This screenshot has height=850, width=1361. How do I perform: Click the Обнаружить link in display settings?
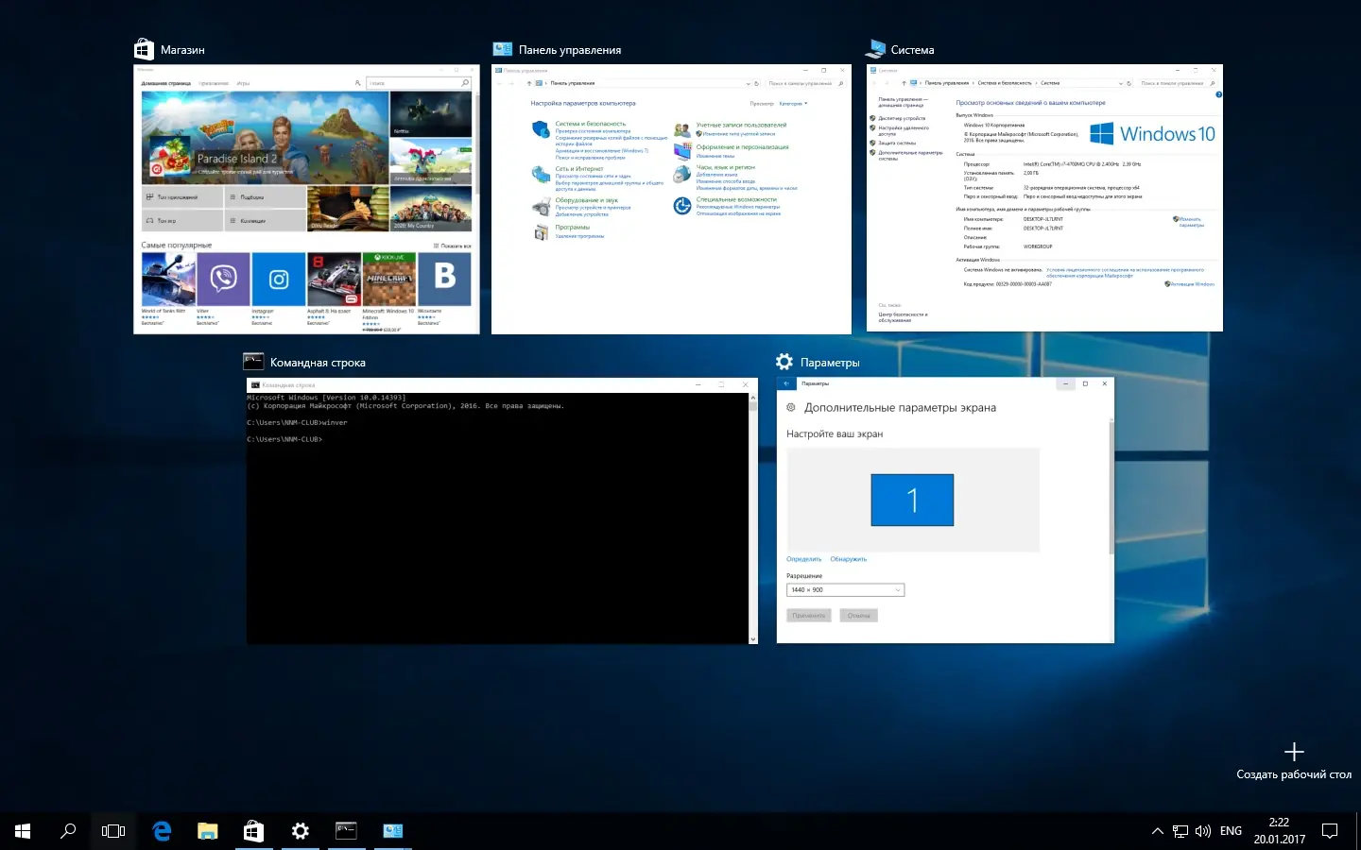[x=849, y=559]
